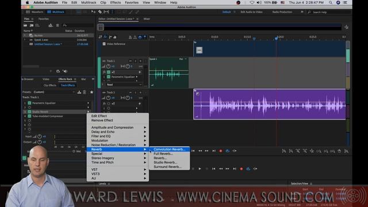Open Presets dropdown in Effects Rack

pos(54,92)
